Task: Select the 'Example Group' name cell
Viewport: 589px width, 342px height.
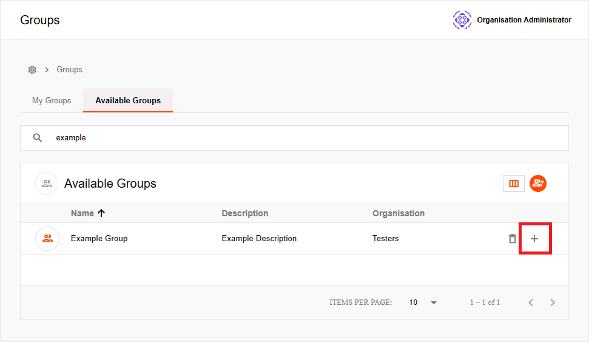Action: point(99,239)
